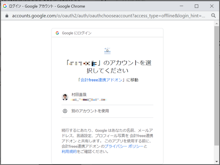Viewport: 220px width, 165px height.
Task: Click the Google logo in the title bar
Action: pyautogui.click(x=5, y=6)
